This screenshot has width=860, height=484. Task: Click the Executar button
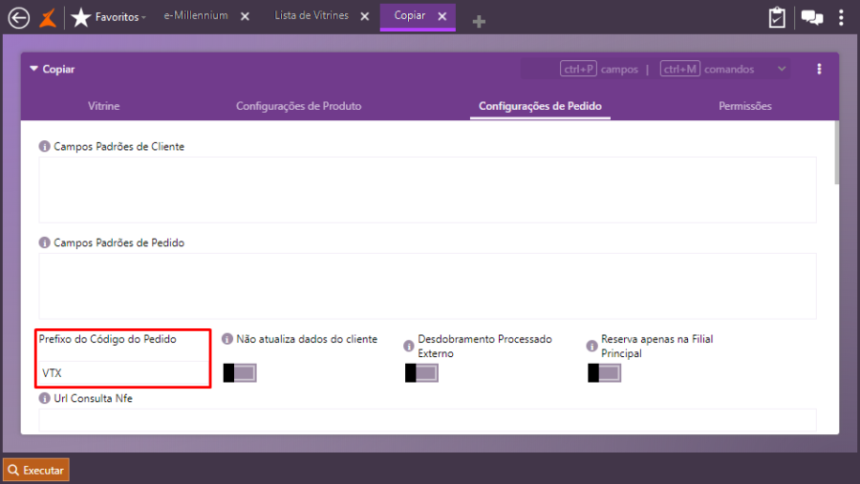point(36,470)
